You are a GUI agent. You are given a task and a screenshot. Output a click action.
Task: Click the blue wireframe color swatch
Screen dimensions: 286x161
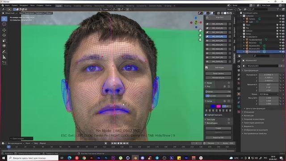click(213, 106)
